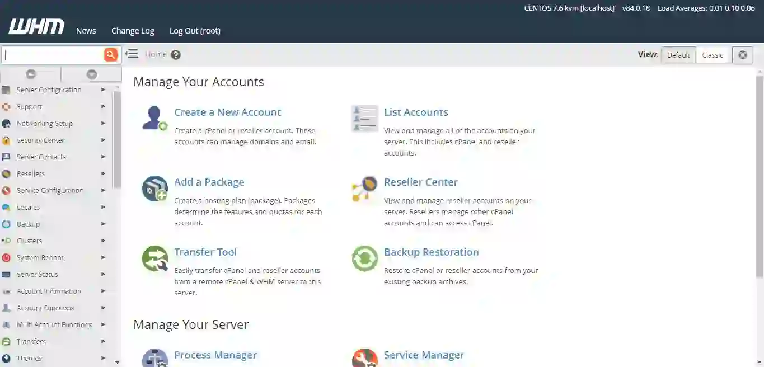Expand the Support section arrow
The width and height of the screenshot is (764, 367).
point(103,106)
